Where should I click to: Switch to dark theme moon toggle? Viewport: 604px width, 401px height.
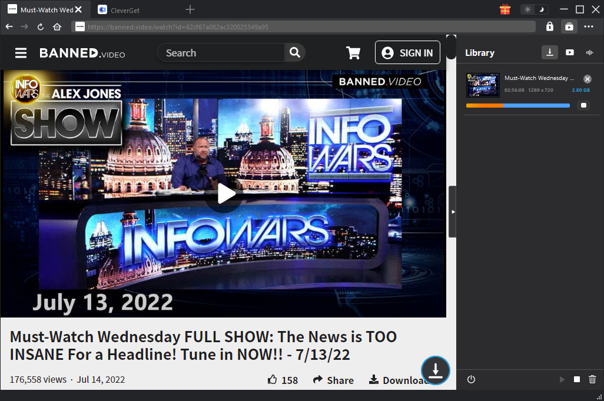coord(542,9)
